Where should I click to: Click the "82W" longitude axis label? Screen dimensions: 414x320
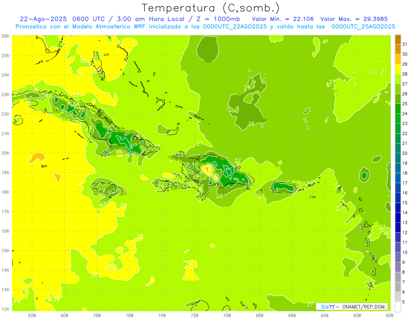pos(32,315)
